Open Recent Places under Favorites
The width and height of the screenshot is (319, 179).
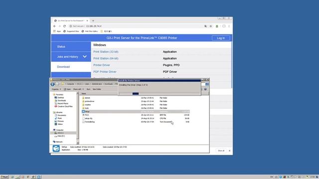[63, 103]
